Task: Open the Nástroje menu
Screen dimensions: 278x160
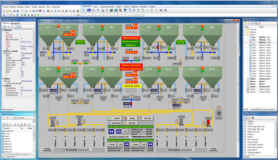Action: tap(42, 7)
